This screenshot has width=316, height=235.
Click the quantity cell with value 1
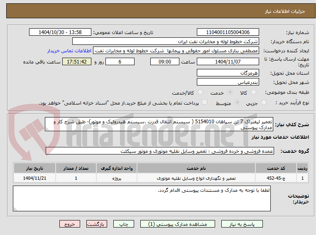pos(76,178)
